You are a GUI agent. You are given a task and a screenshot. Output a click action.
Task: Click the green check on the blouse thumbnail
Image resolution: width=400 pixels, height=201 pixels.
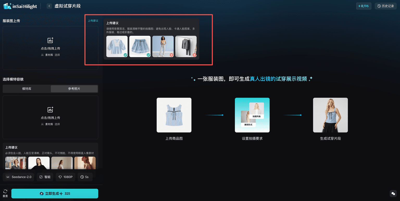tap(126, 55)
